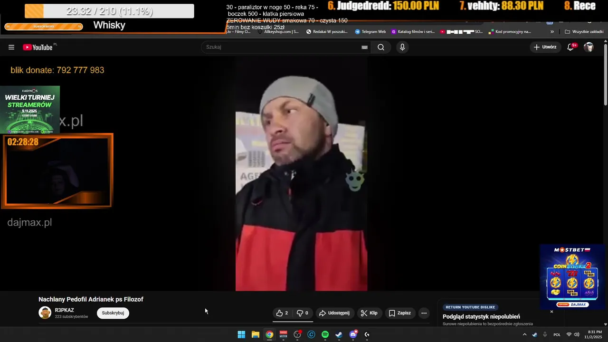Show hidden system tray icons

[x=524, y=334]
